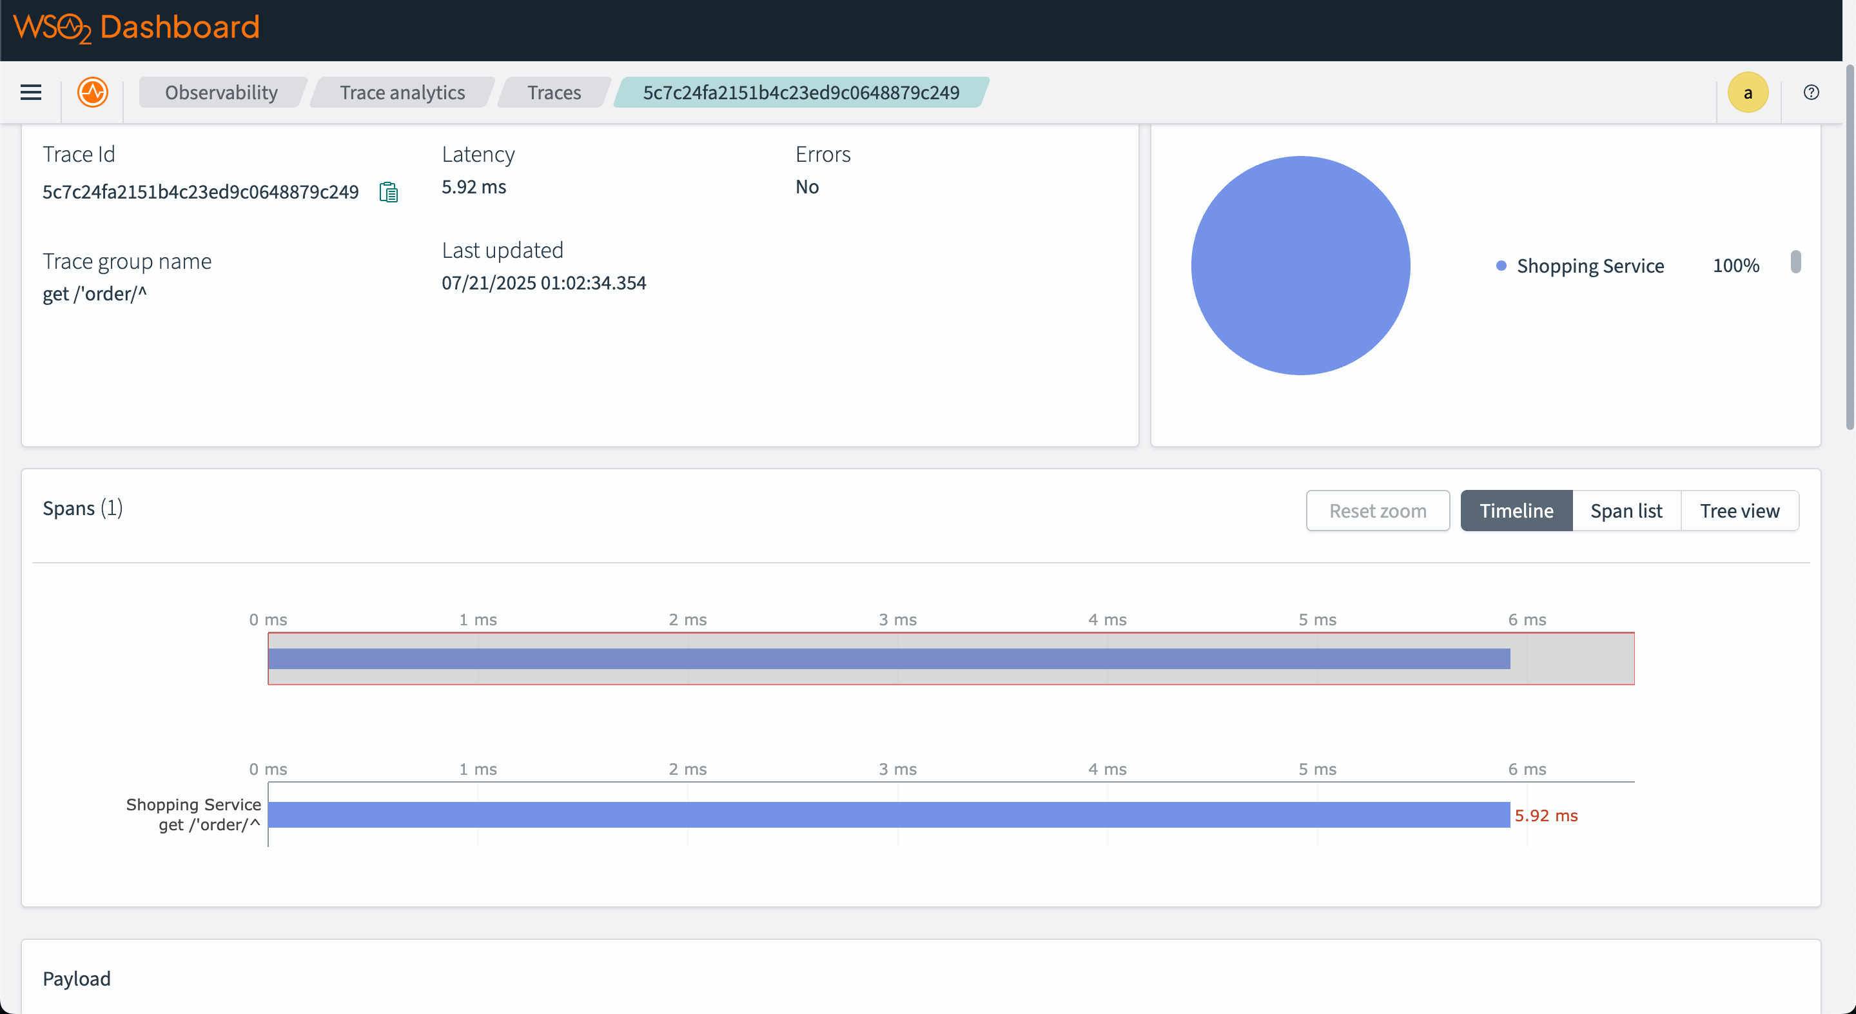Click the Errors value No
The image size is (1856, 1014).
pos(806,187)
